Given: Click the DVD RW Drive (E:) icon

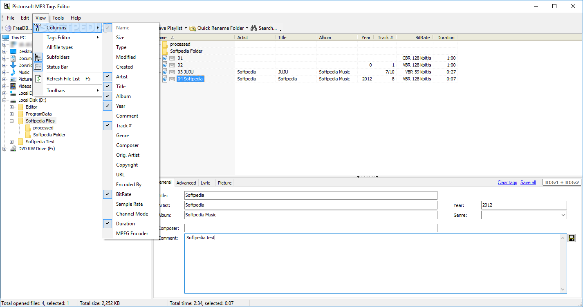Looking at the screenshot, I should point(13,149).
